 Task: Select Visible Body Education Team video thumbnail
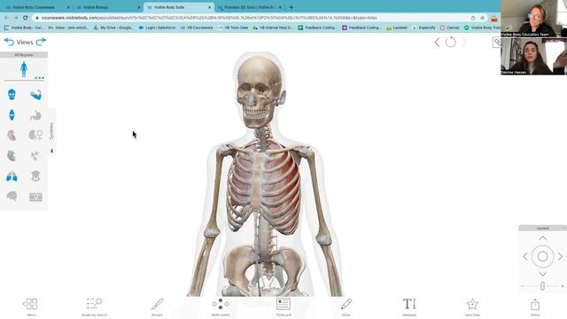533,19
